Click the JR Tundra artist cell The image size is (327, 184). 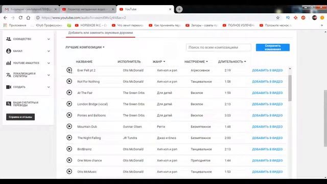(x=130, y=138)
